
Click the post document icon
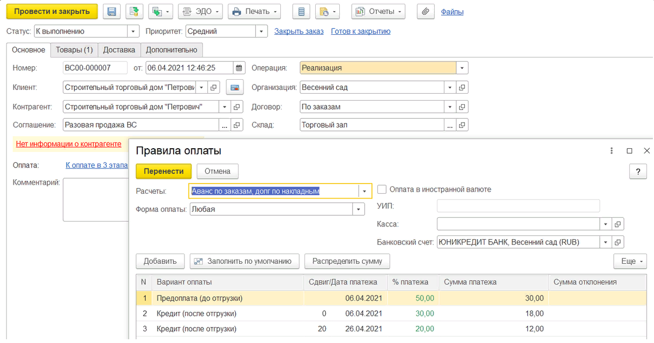point(134,12)
